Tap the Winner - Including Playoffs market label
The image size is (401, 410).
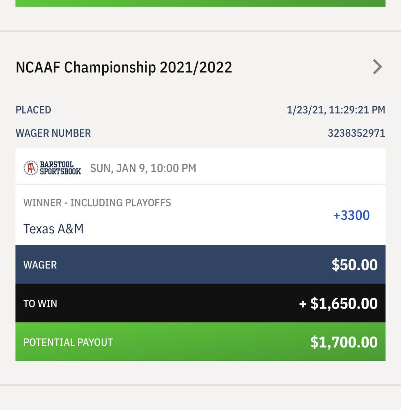point(97,203)
